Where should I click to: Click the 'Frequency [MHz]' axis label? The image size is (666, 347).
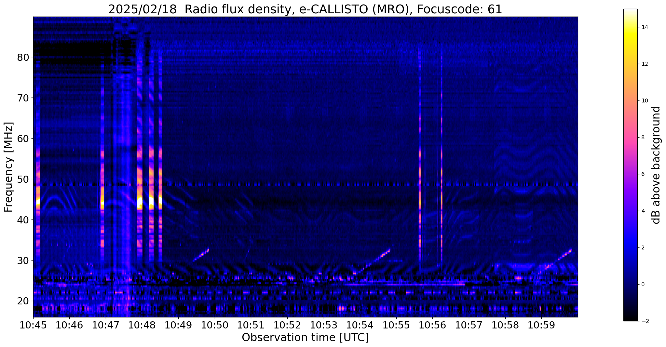point(9,167)
